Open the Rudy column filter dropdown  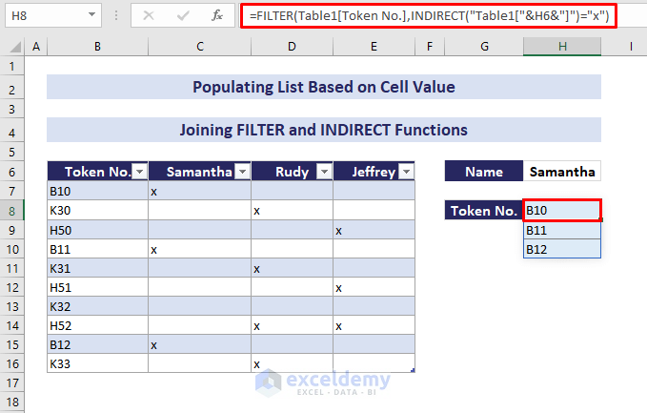tap(323, 172)
